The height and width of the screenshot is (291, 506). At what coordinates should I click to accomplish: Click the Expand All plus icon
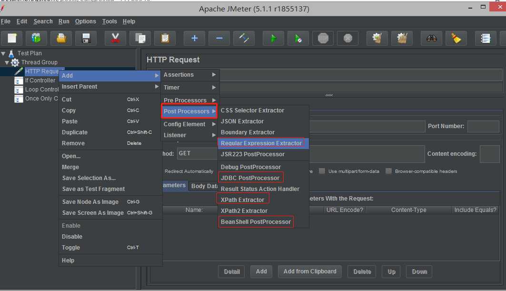pyautogui.click(x=194, y=38)
